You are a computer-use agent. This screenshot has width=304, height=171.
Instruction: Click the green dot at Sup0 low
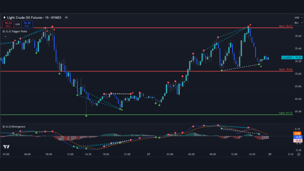[x=86, y=115]
